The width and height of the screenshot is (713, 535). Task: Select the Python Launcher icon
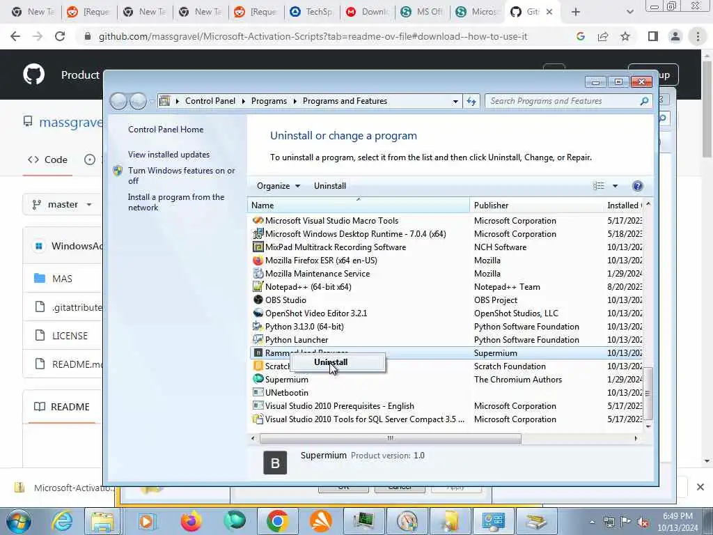pyautogui.click(x=258, y=339)
